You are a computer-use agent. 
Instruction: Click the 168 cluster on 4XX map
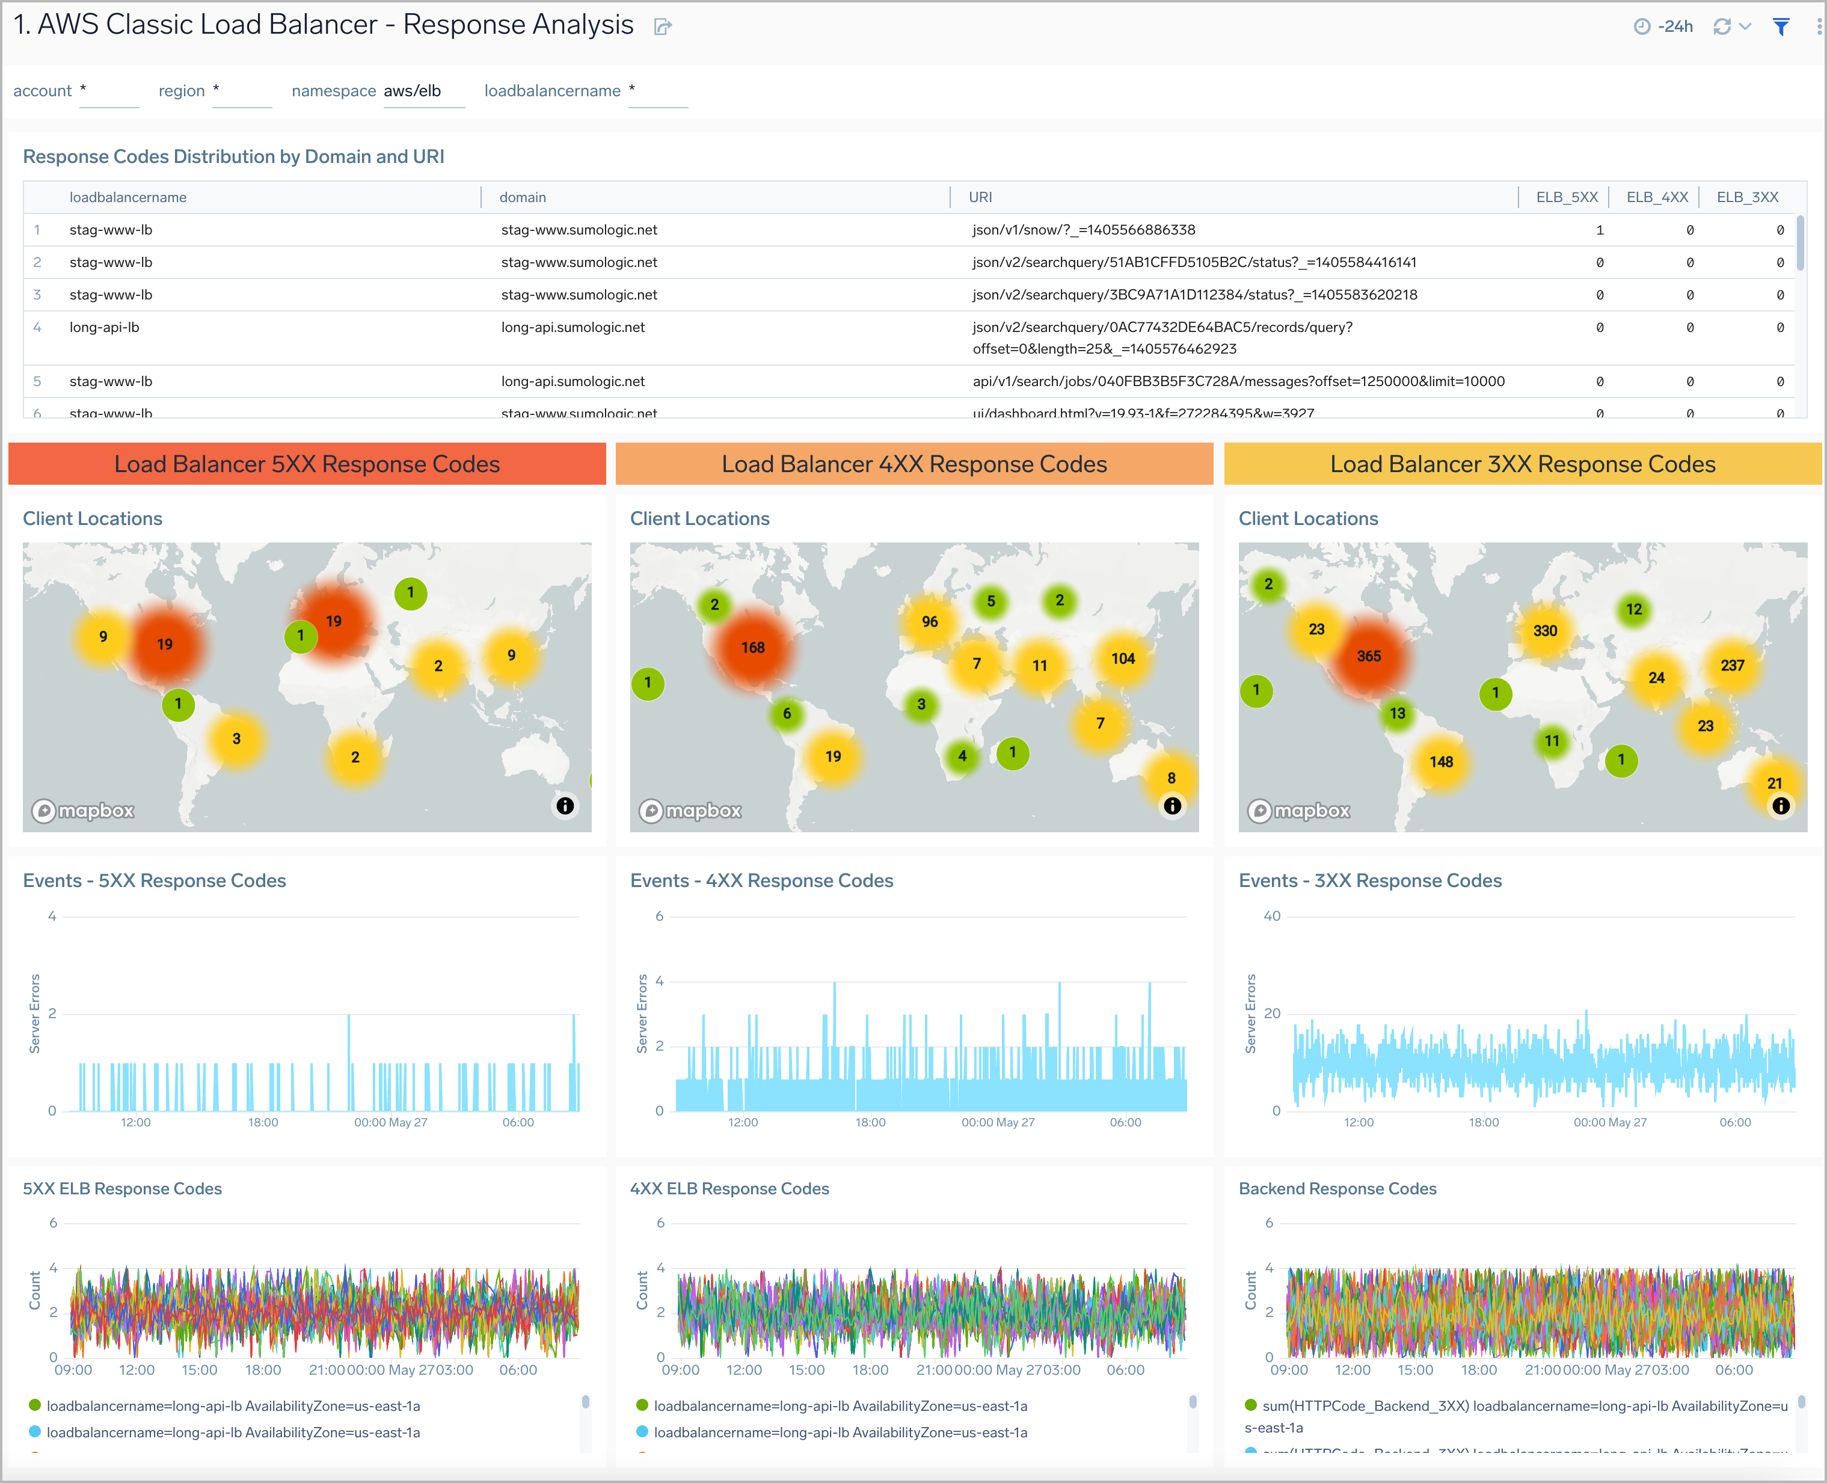752,648
